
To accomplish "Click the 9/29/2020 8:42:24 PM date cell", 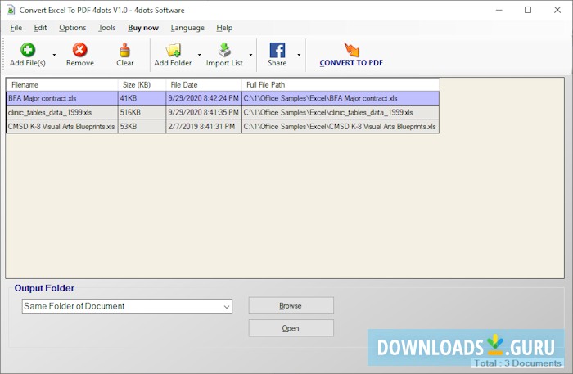I will pyautogui.click(x=204, y=98).
